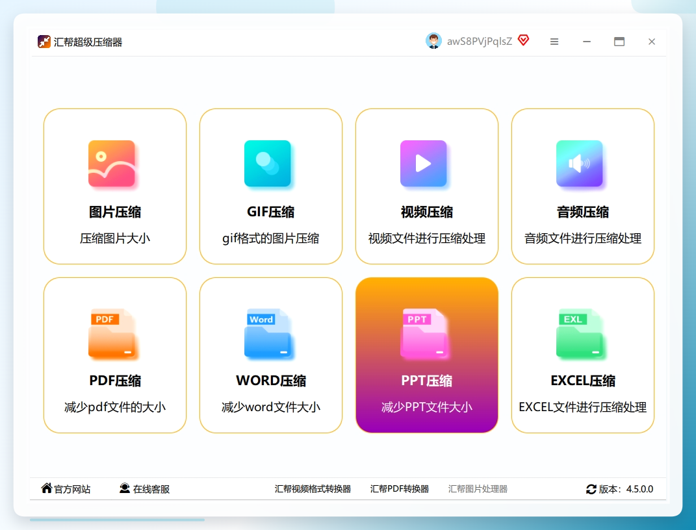Select the WORD压缩 blue folder icon
Screen dimensions: 696x530
[268, 333]
